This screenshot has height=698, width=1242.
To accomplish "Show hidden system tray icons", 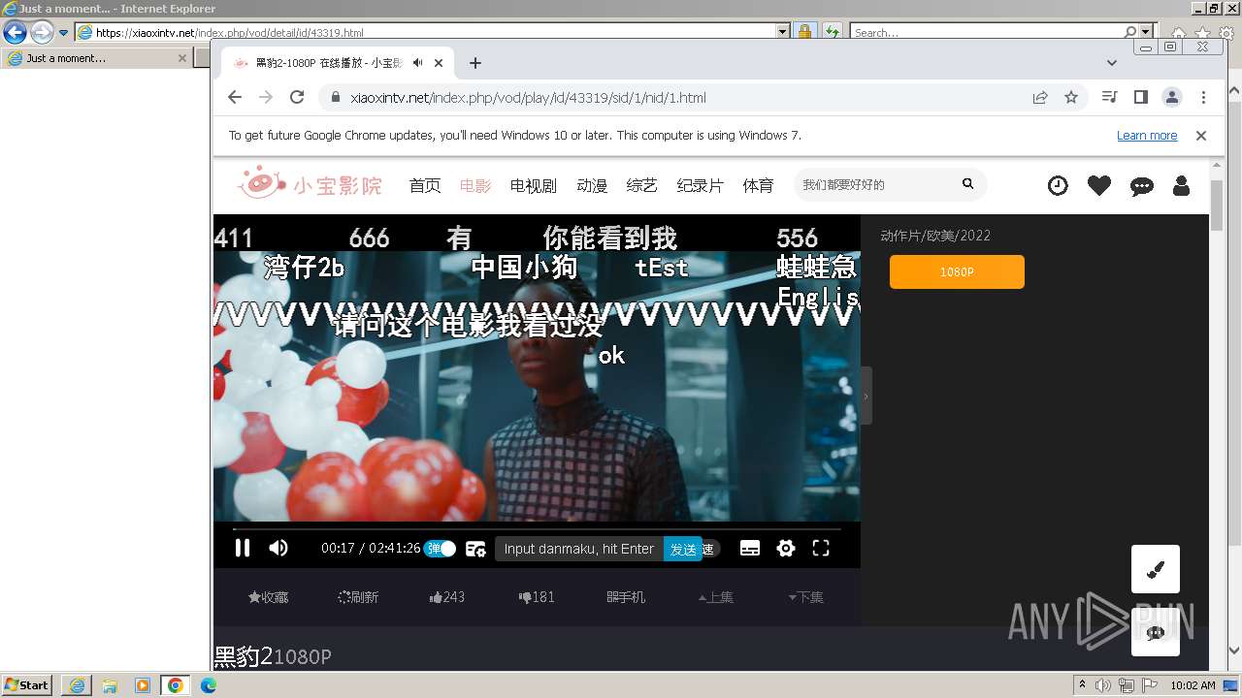I will click(1082, 685).
